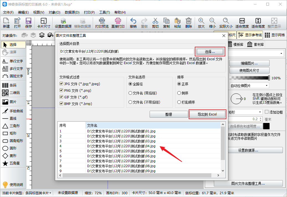Select the 菱形 diamond shape tool

point(13,156)
